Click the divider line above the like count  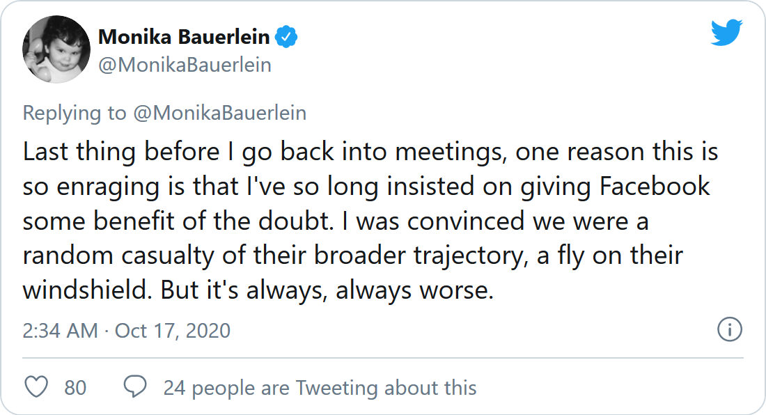coord(383,358)
